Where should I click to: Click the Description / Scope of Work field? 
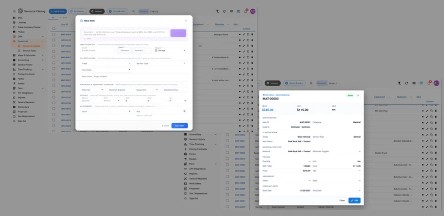tap(134, 77)
